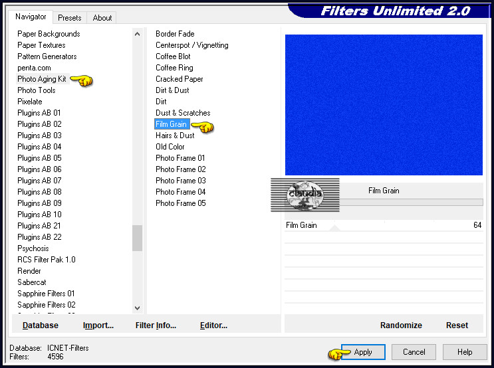Select the highlighted Film Grain filter
Screen dimensions: 494x368
click(x=172, y=124)
